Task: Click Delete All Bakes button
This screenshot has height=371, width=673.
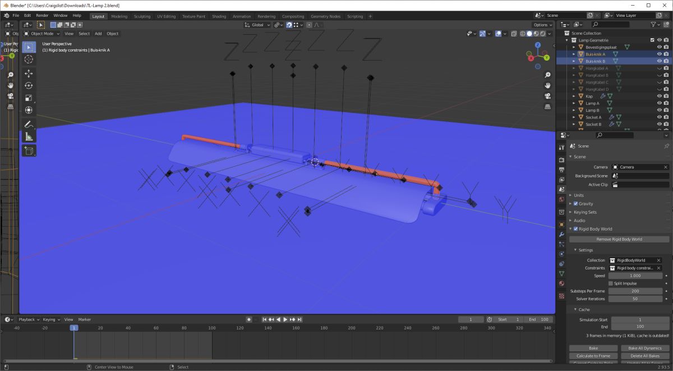Action: pos(645,356)
